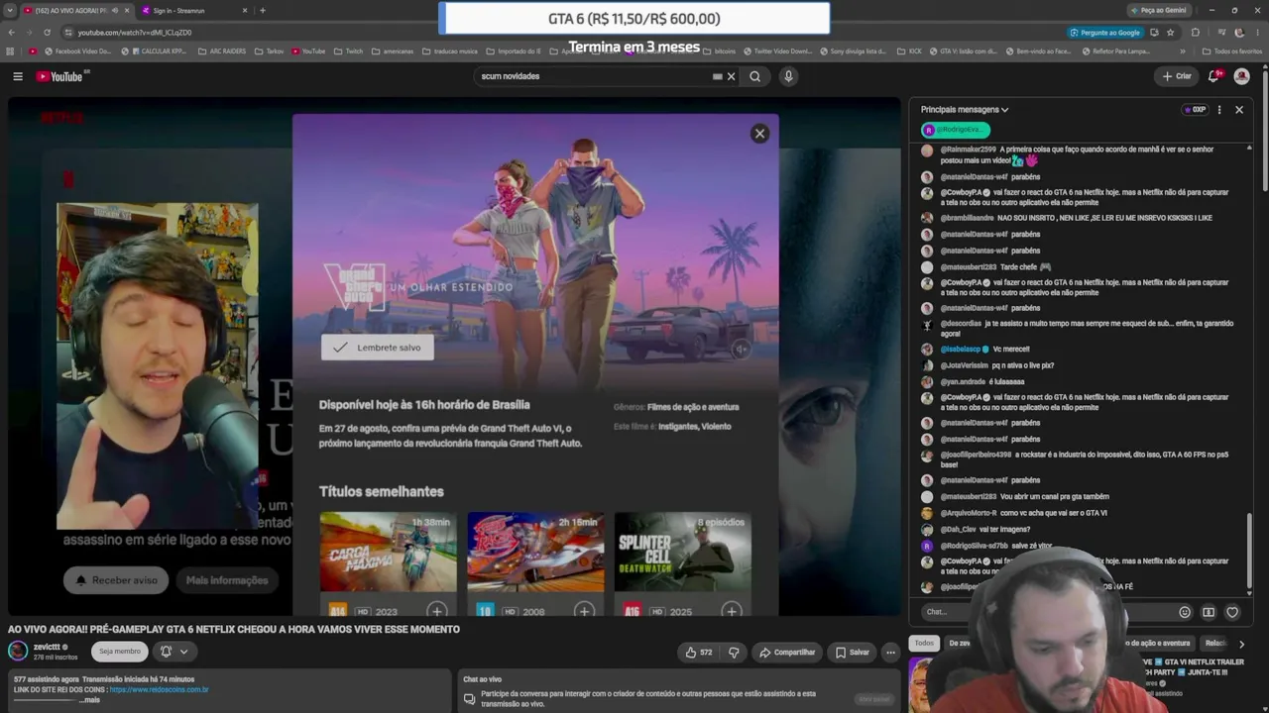The width and height of the screenshot is (1269, 713).
Task: Clear the search box with the X
Action: (x=732, y=76)
